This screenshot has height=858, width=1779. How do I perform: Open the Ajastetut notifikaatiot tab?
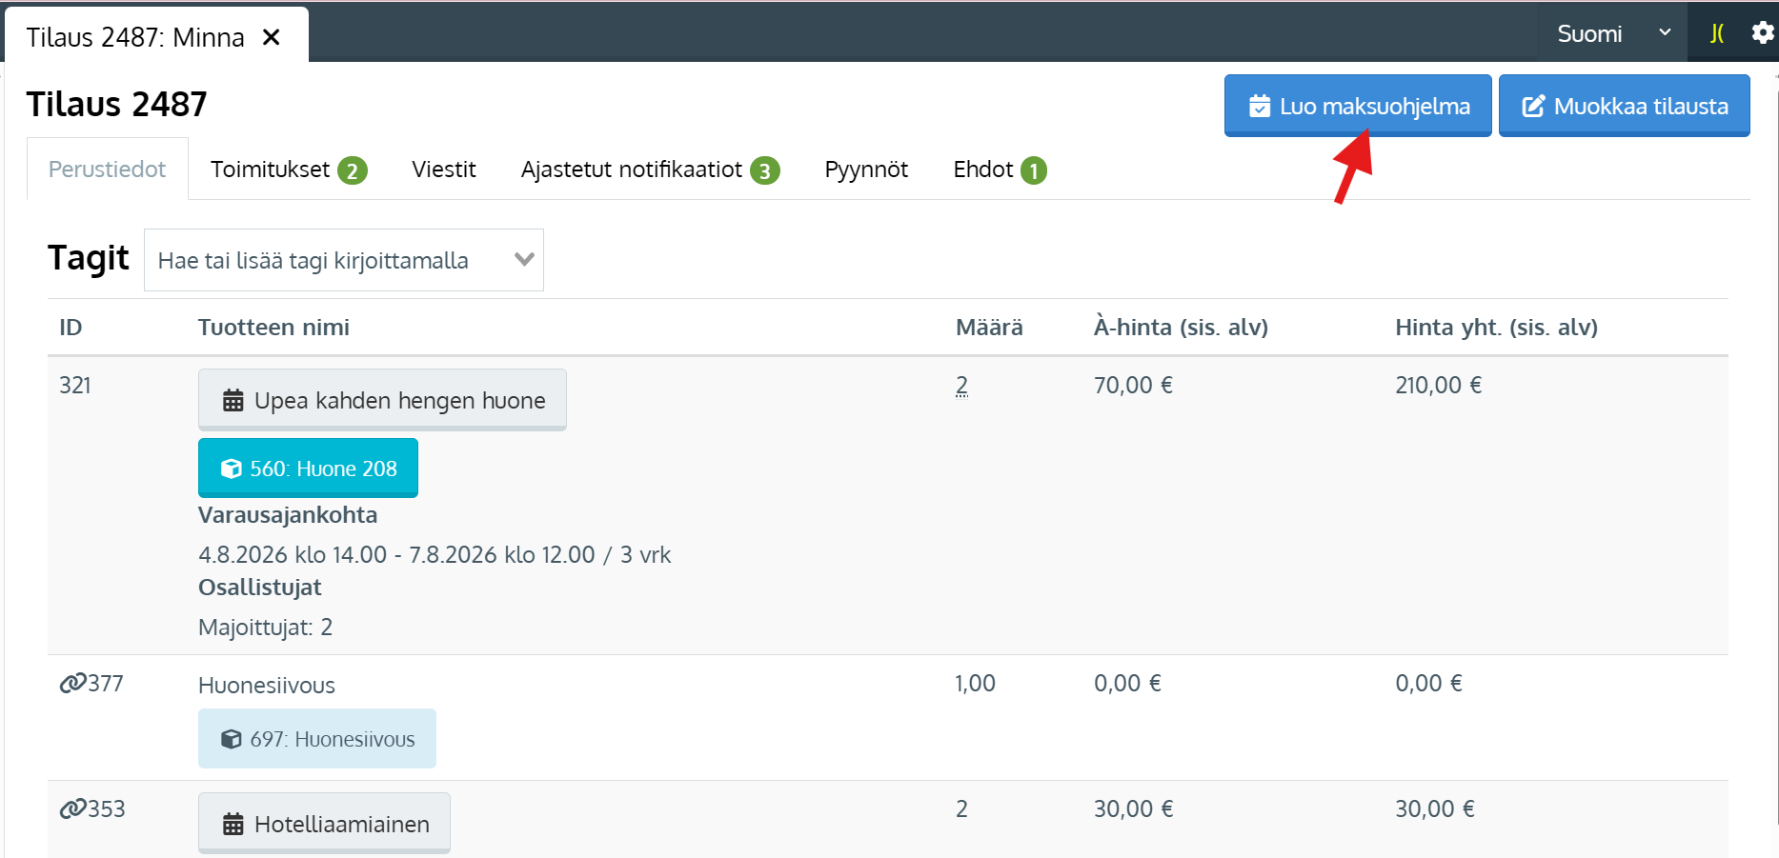pos(650,170)
